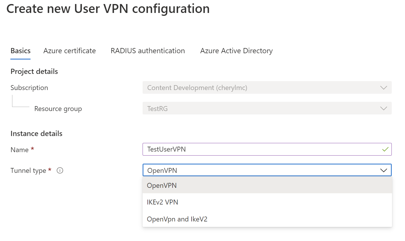Click the Resource group dropdown chevron arrow
Image resolution: width=405 pixels, height=241 pixels.
[383, 108]
